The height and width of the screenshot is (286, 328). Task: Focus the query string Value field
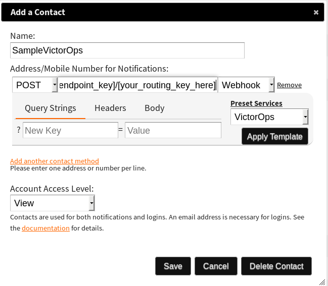173,131
